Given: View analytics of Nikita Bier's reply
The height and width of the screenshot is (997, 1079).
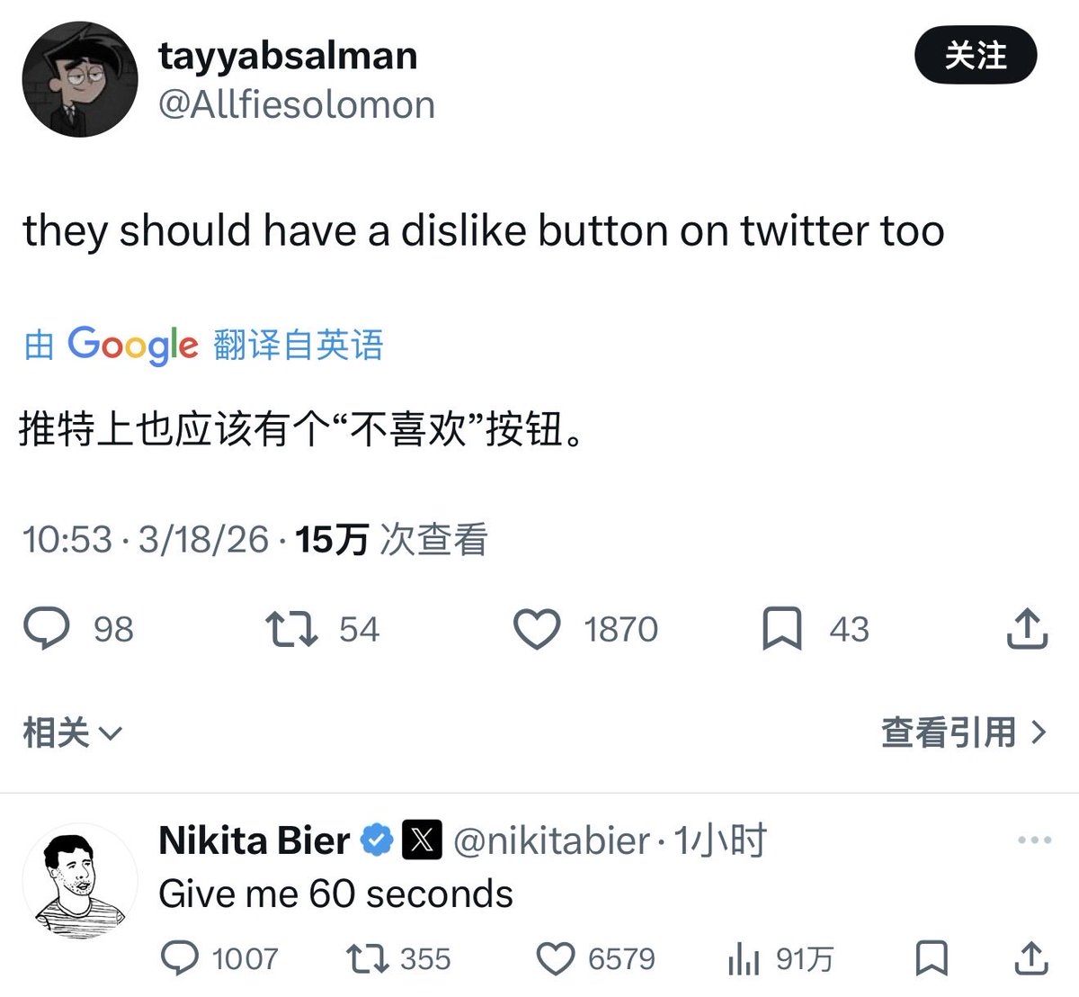Looking at the screenshot, I should pyautogui.click(x=744, y=959).
